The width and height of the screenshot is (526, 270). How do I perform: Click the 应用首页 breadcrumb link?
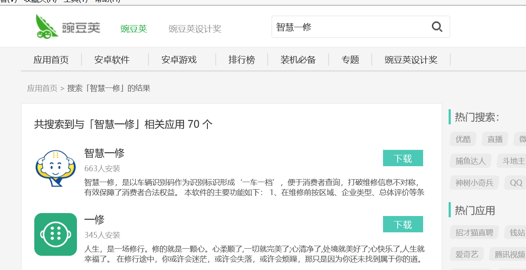pos(42,88)
